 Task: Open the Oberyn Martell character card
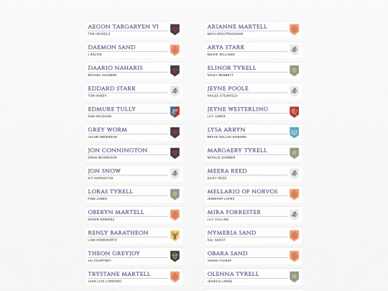click(x=134, y=215)
